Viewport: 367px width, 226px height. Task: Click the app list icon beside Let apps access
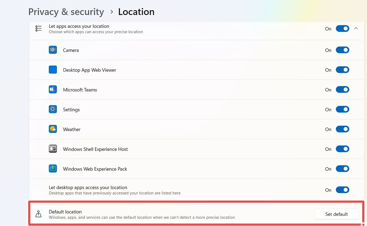coord(39,28)
